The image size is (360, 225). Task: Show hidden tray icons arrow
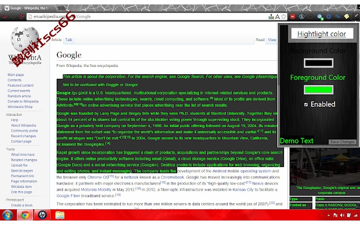click(x=328, y=215)
